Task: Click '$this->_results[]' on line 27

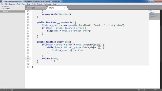Action: (x=63, y=50)
